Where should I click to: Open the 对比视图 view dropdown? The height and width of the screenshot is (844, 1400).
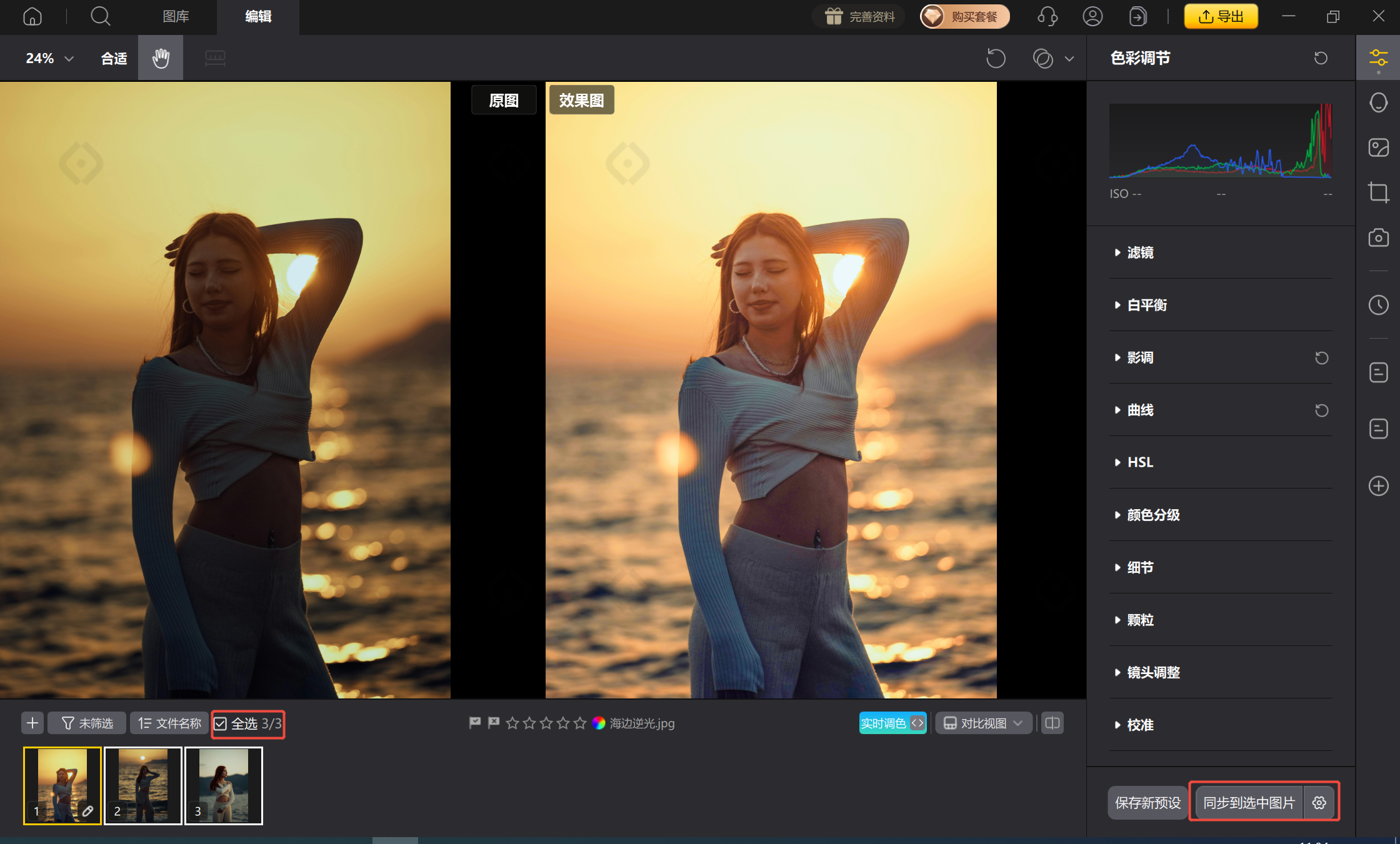coord(983,723)
